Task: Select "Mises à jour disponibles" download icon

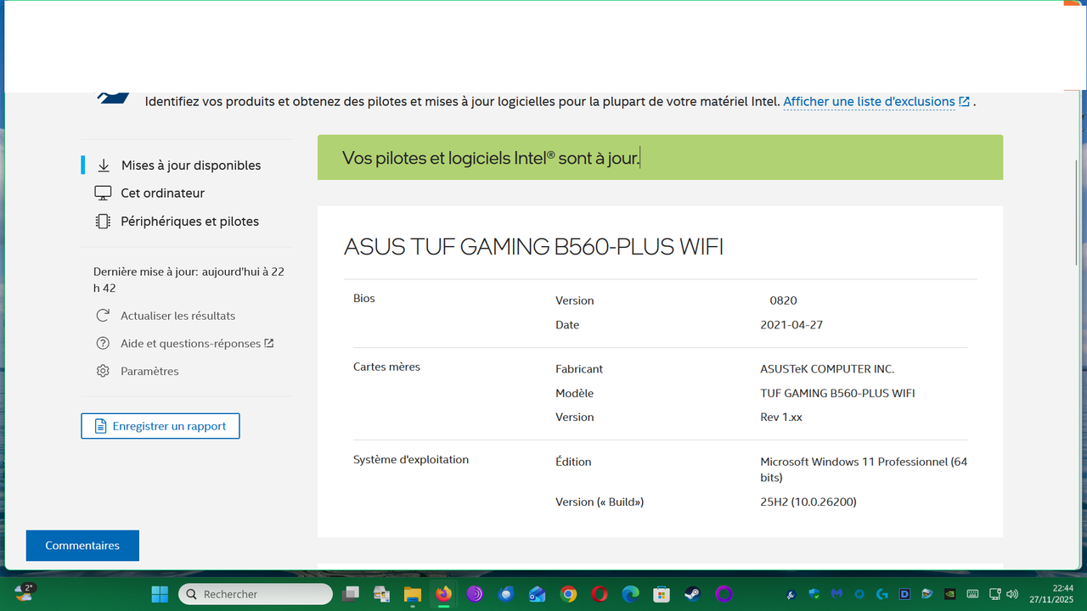Action: coord(103,165)
